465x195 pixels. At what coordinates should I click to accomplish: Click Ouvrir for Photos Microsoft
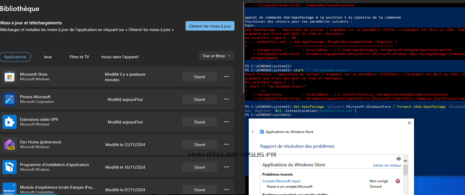[x=200, y=99]
